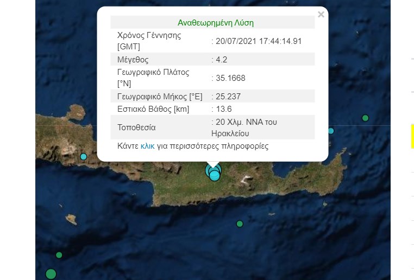Image resolution: width=414 pixels, height=280 pixels.
Task: Click the cyan marker beside the popup's right edge
Action: 330,131
